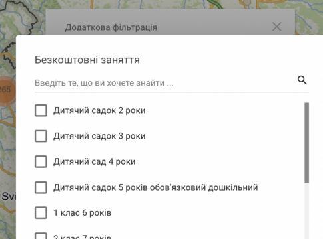Check the 2 клас 7 років checkbox

click(x=41, y=236)
